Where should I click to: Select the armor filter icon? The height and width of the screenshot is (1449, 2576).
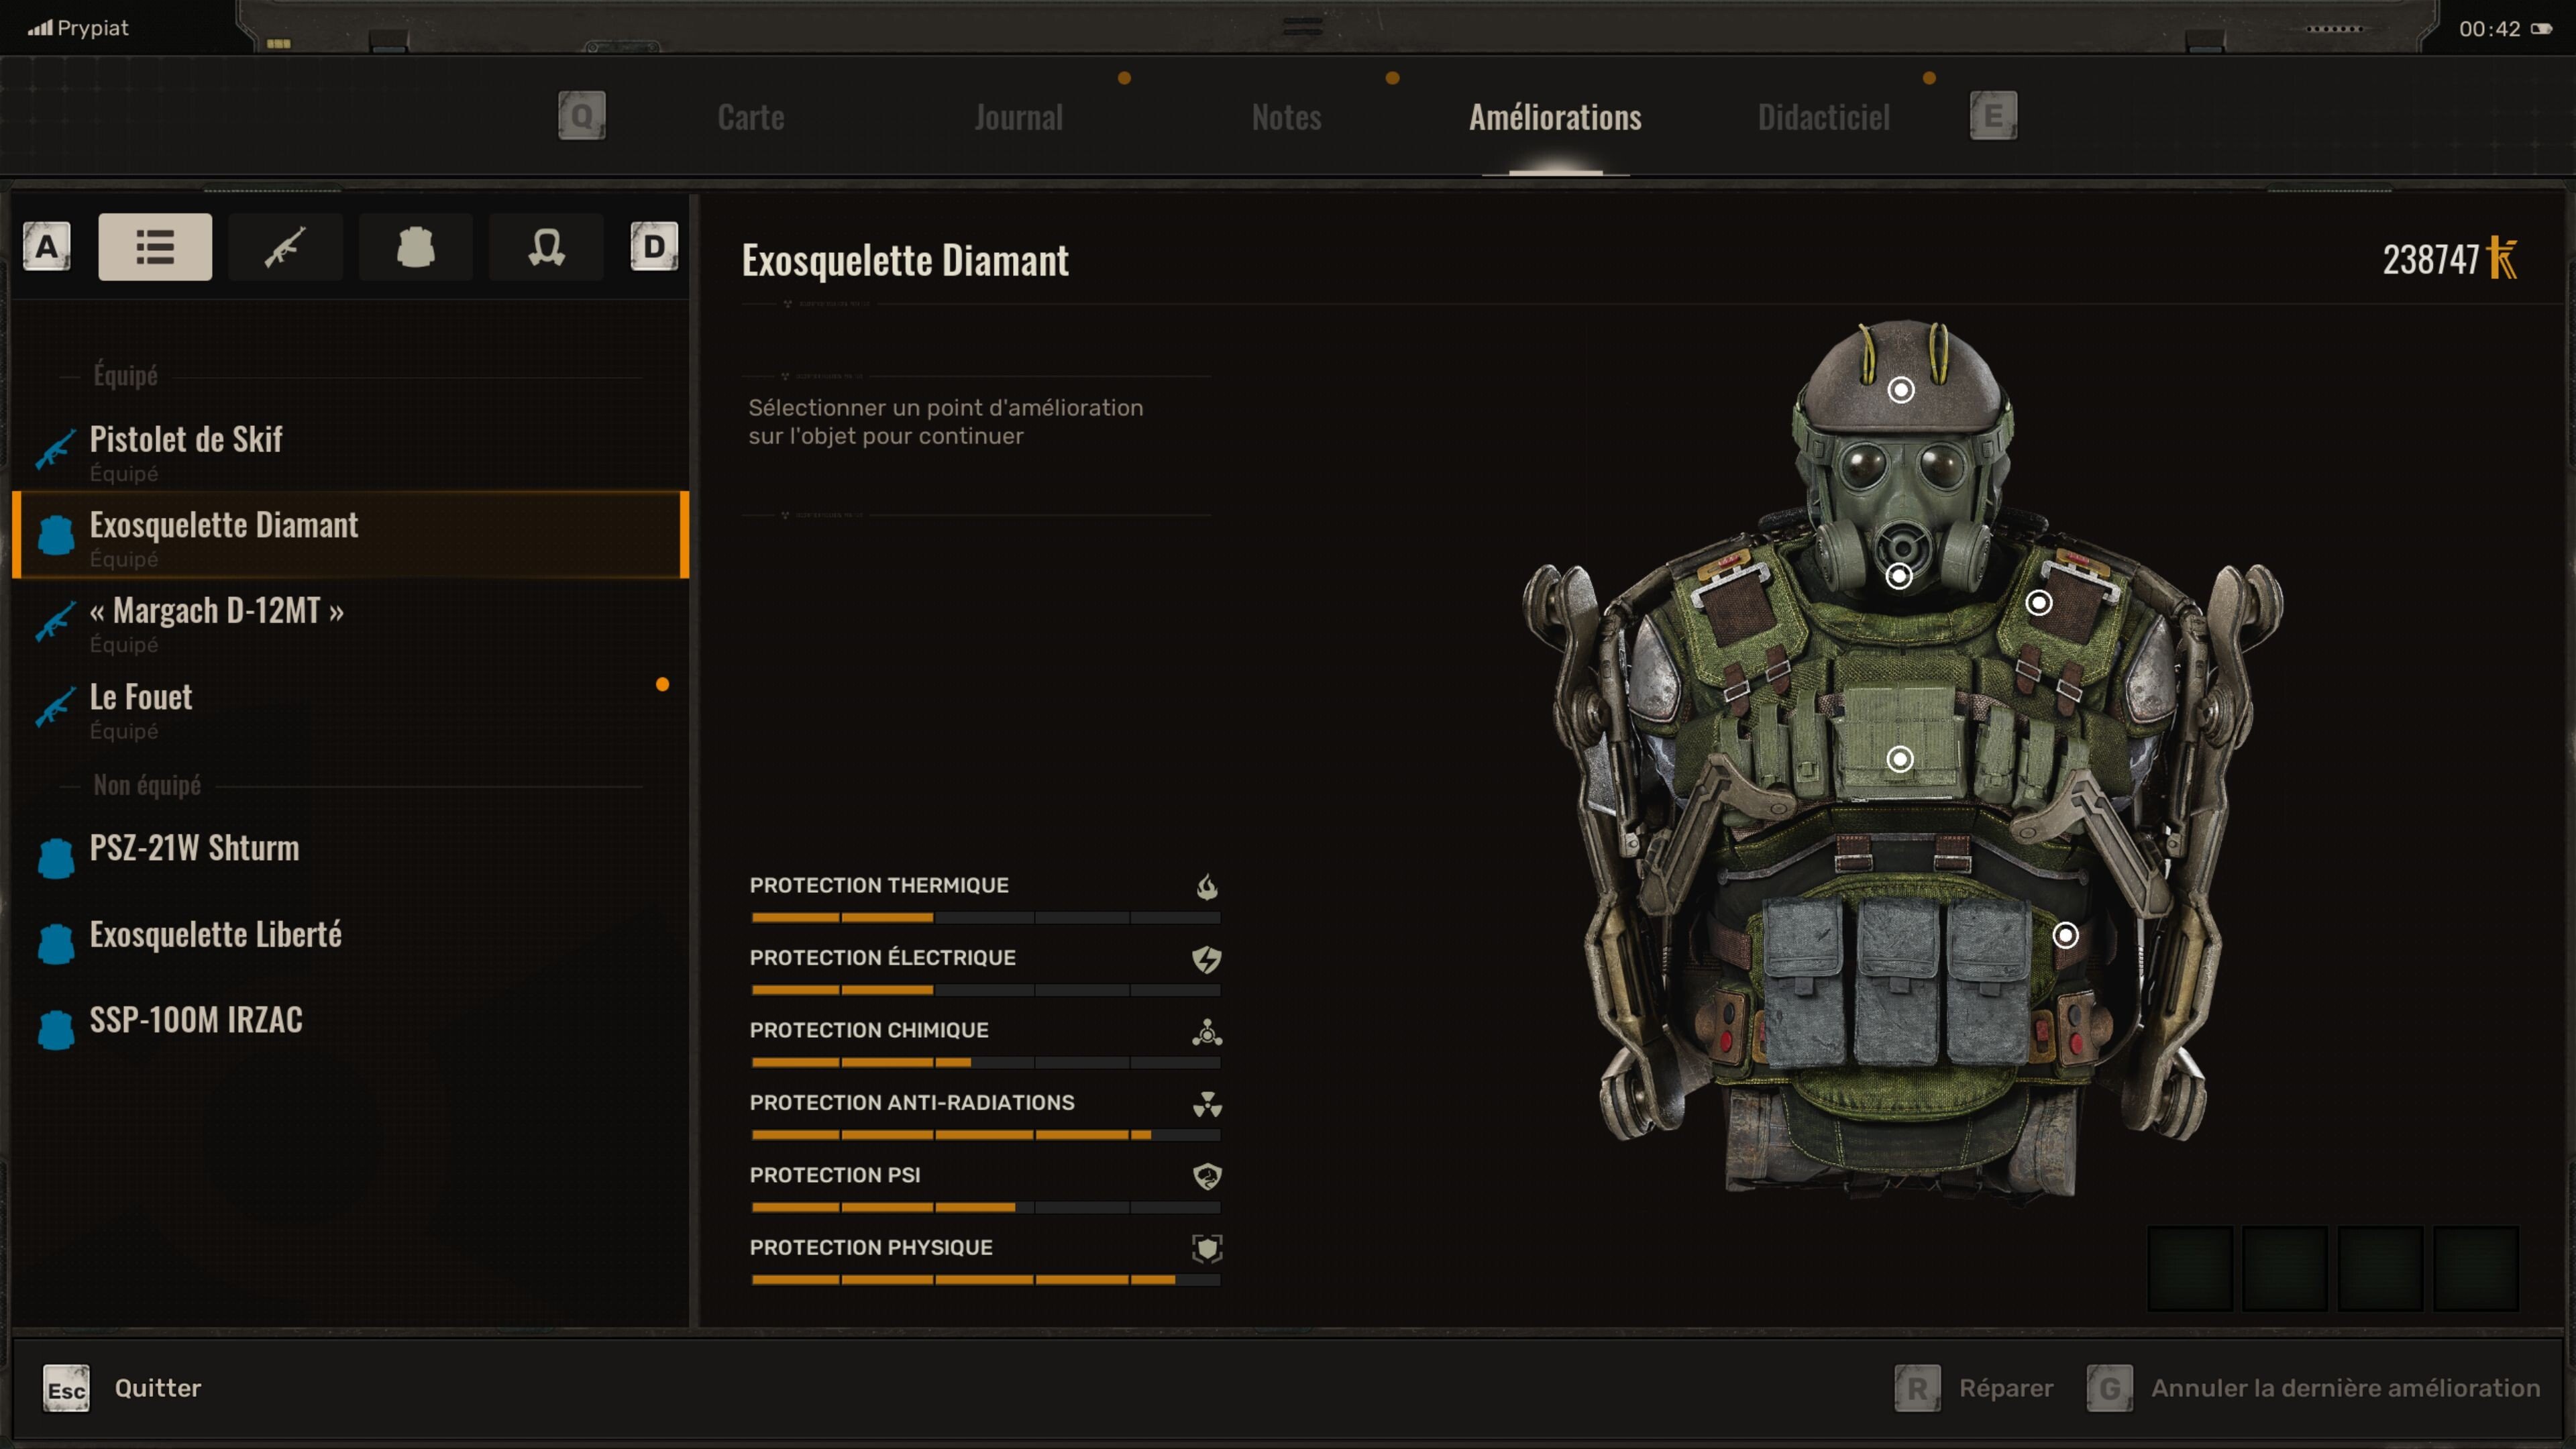coord(415,246)
